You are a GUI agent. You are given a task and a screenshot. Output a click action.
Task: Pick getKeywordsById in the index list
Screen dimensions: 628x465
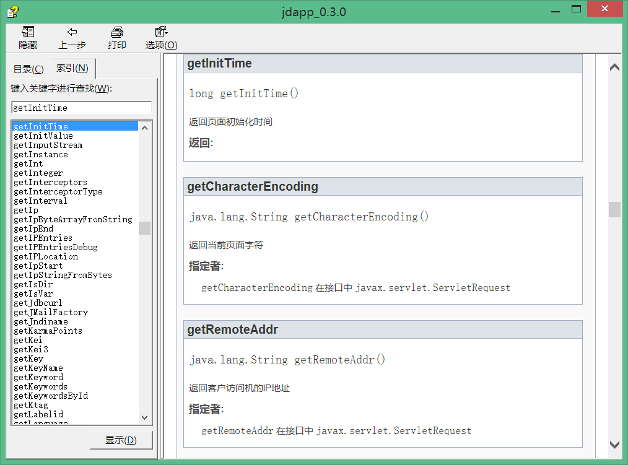50,396
